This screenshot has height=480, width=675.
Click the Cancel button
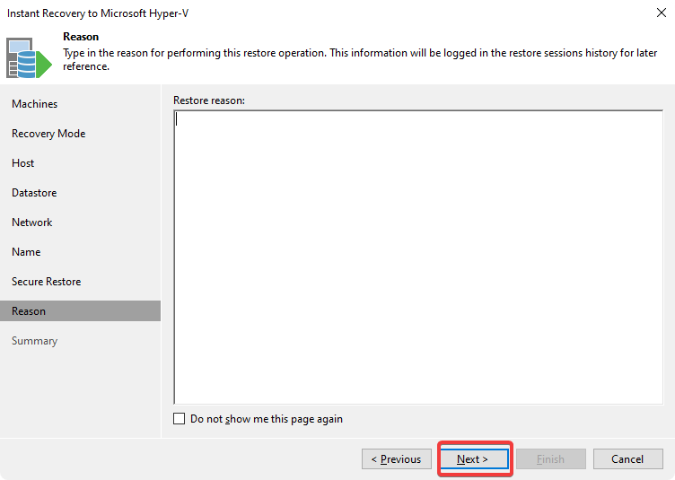[x=627, y=459]
